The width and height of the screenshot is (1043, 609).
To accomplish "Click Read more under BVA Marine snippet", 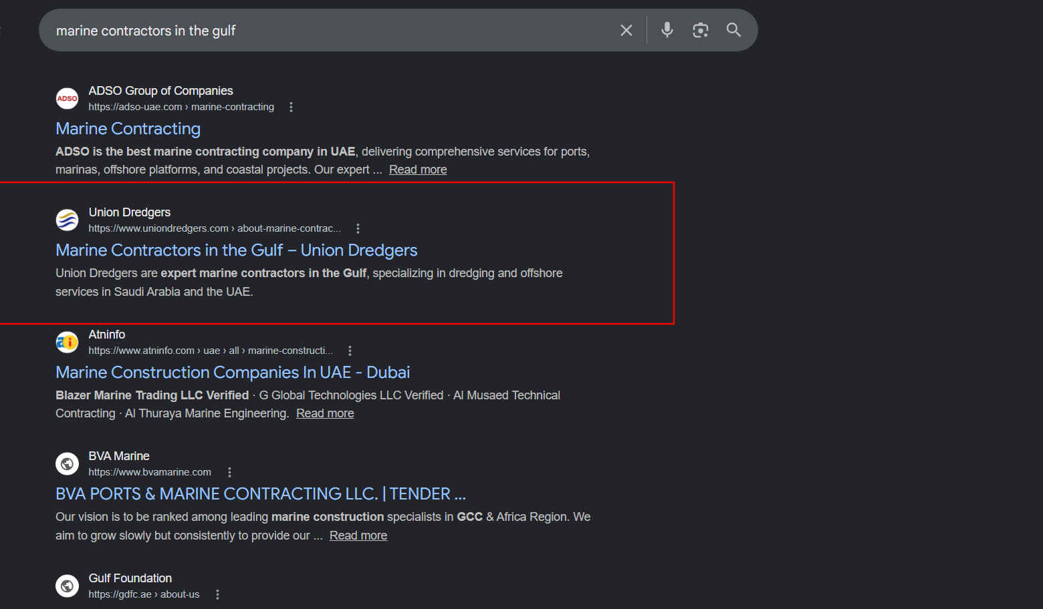I will 358,536.
